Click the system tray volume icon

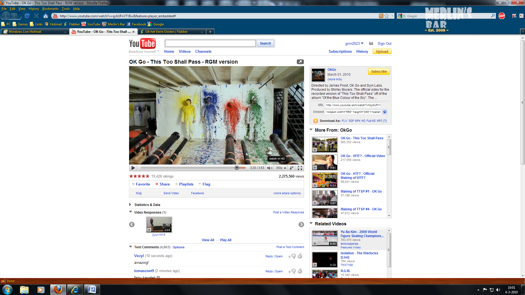(x=498, y=290)
